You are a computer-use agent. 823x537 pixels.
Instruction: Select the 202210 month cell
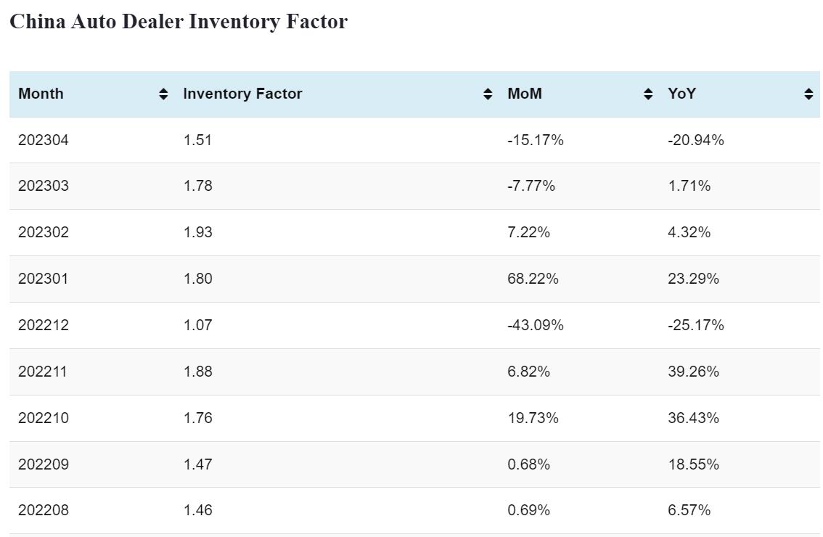coord(44,418)
